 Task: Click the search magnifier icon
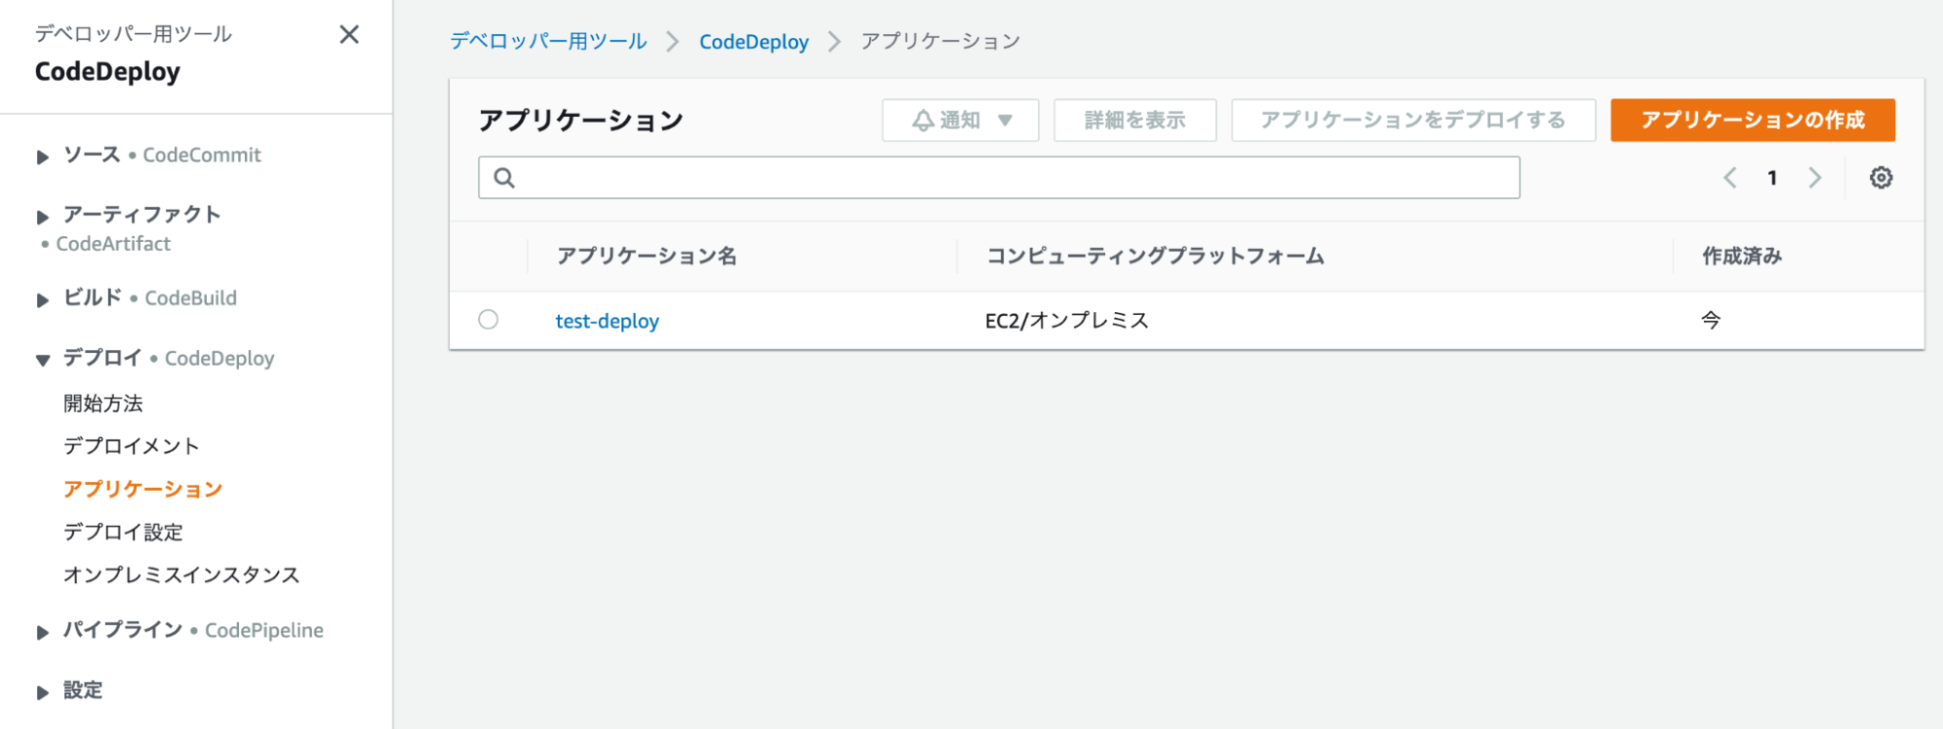[x=504, y=178]
